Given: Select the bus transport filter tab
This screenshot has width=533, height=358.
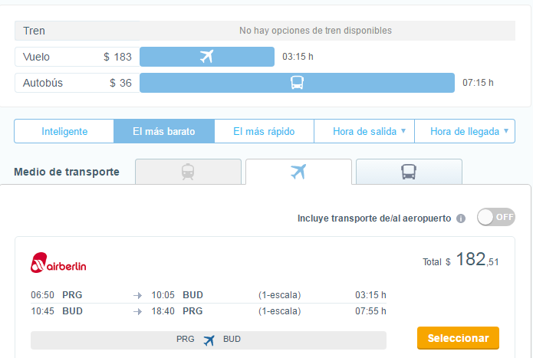Looking at the screenshot, I should (409, 172).
